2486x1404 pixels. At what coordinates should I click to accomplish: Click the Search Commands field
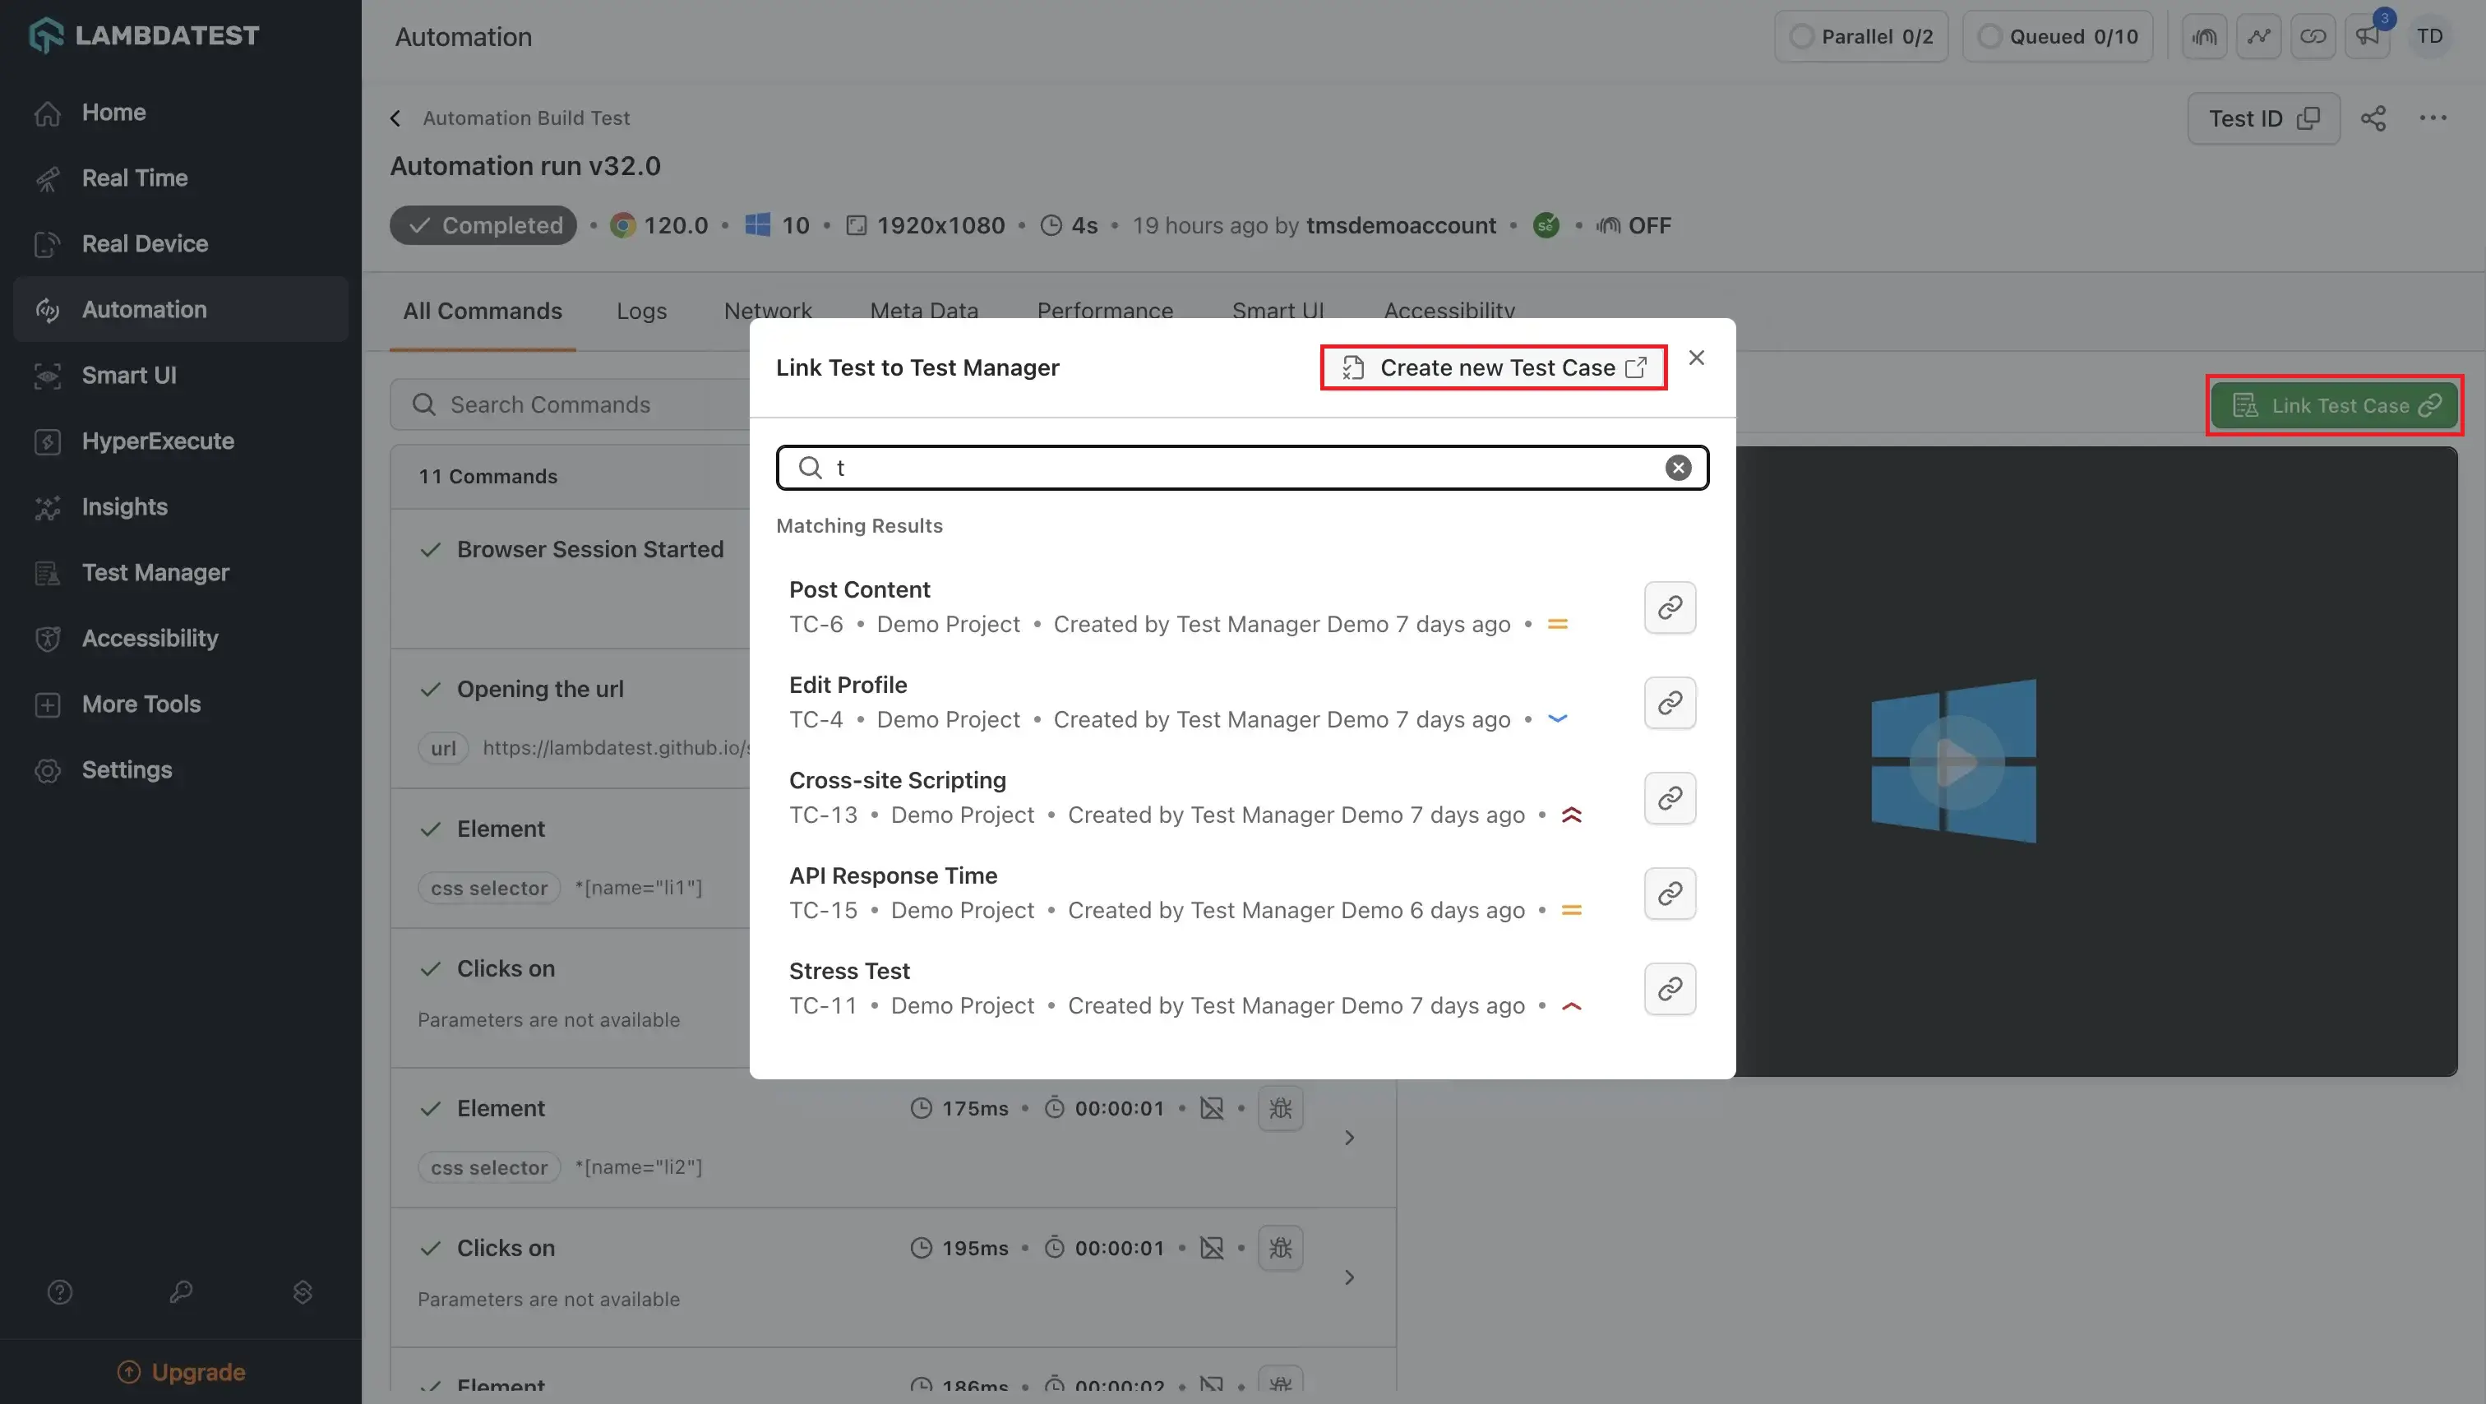pos(570,404)
